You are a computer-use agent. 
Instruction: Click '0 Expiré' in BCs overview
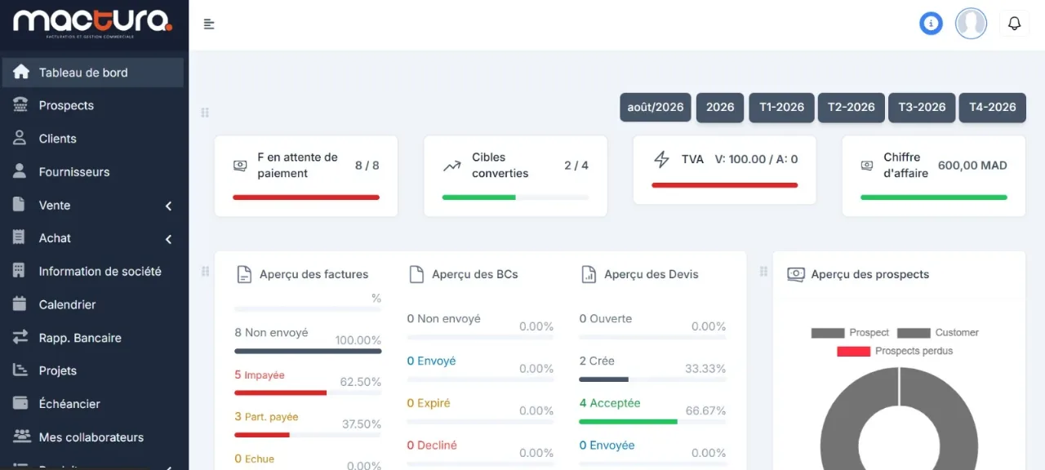(429, 403)
